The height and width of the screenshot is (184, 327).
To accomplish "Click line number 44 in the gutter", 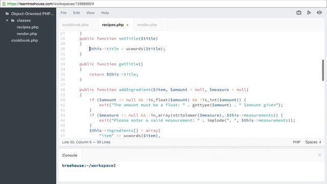I will coord(62,121).
